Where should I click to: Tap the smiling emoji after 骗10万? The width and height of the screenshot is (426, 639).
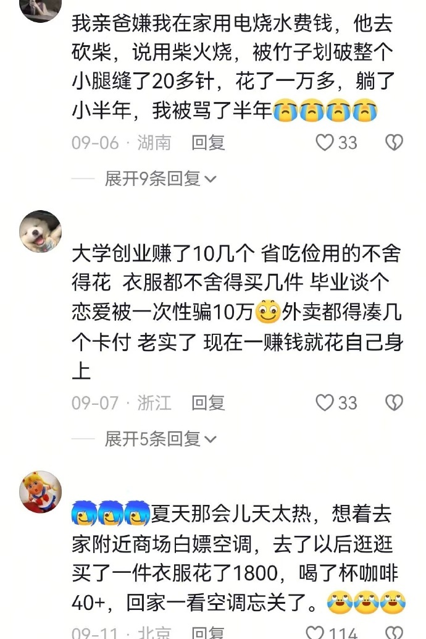[x=268, y=311]
